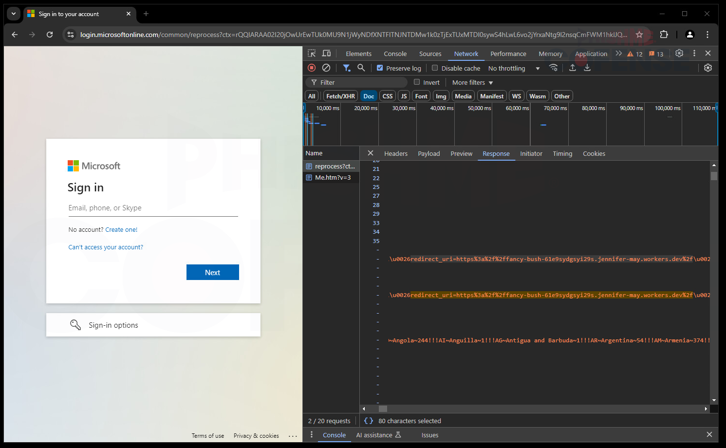Reload the sign-in page
This screenshot has width=726, height=448.
[50, 35]
